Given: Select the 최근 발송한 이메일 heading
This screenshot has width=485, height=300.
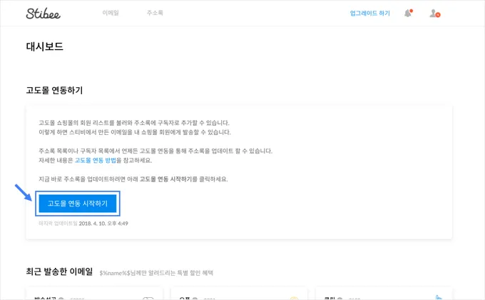Looking at the screenshot, I should pyautogui.click(x=59, y=271).
